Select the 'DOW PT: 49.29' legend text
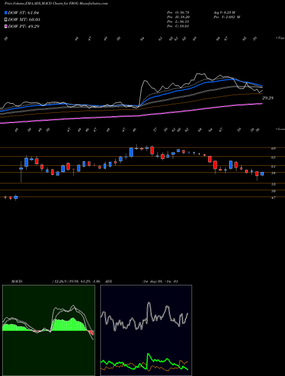 pyautogui.click(x=23, y=26)
